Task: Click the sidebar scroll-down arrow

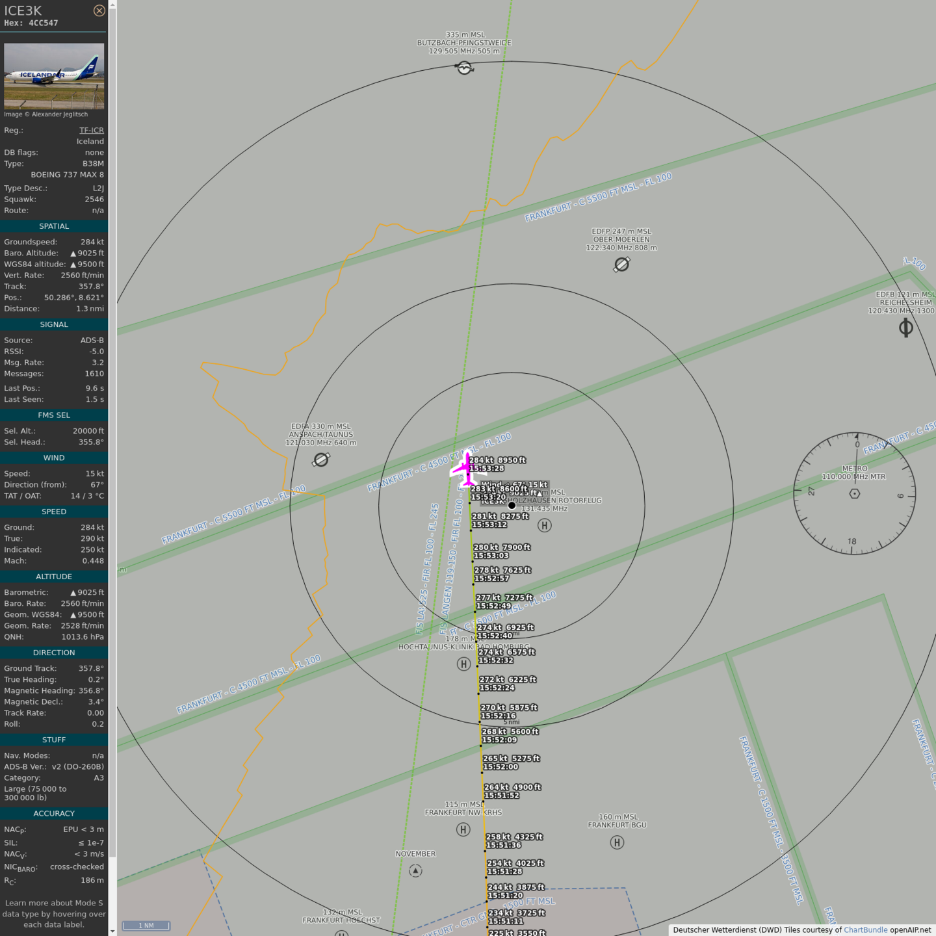Action: pos(112,931)
